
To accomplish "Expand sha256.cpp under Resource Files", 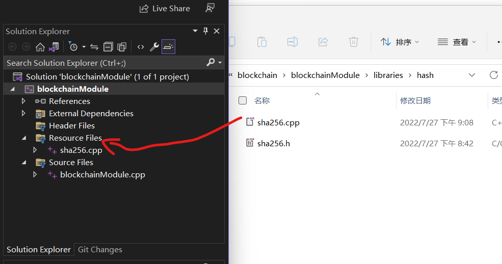I will (35, 150).
